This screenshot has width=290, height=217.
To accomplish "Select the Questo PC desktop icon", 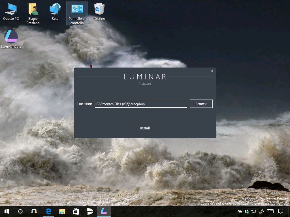I will coord(11,12).
